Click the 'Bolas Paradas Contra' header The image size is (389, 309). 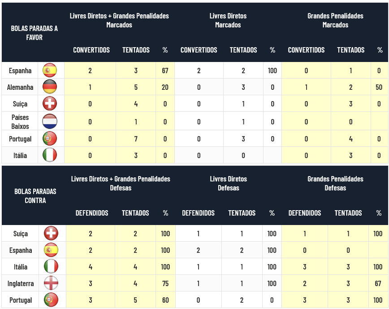(x=35, y=196)
